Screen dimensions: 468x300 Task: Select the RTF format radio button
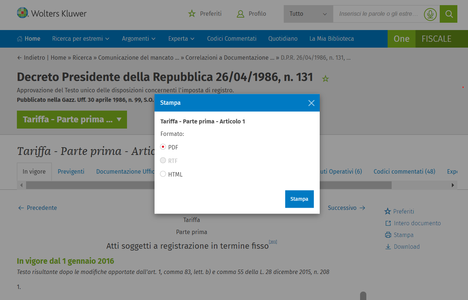pyautogui.click(x=163, y=160)
